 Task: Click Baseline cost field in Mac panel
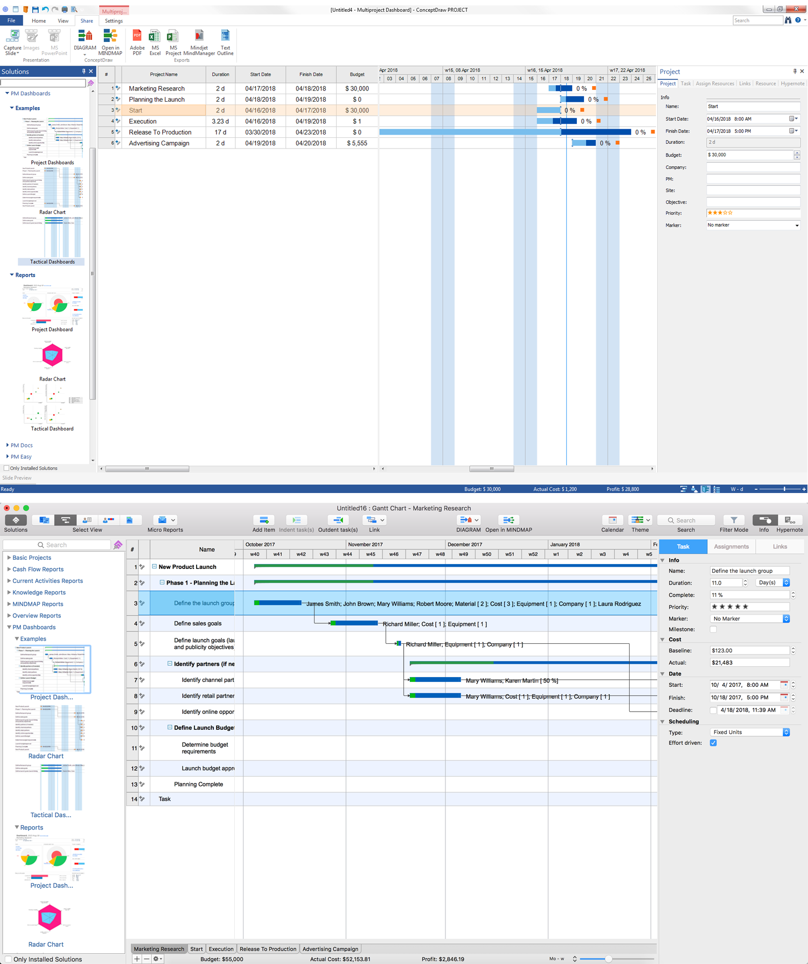tap(750, 650)
